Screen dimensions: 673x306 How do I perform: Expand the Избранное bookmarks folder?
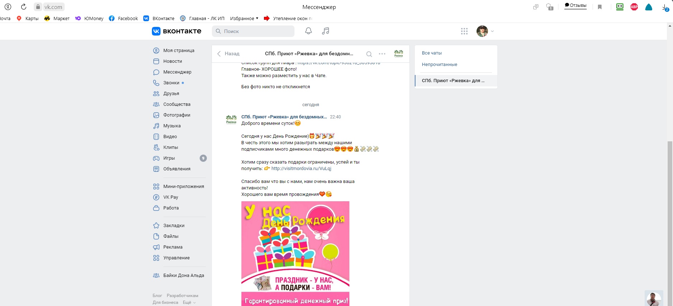pos(244,18)
